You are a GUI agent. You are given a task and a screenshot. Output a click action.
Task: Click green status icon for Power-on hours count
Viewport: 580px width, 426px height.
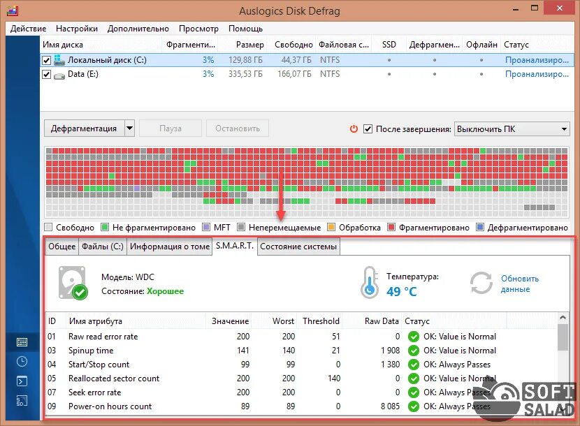tap(413, 406)
